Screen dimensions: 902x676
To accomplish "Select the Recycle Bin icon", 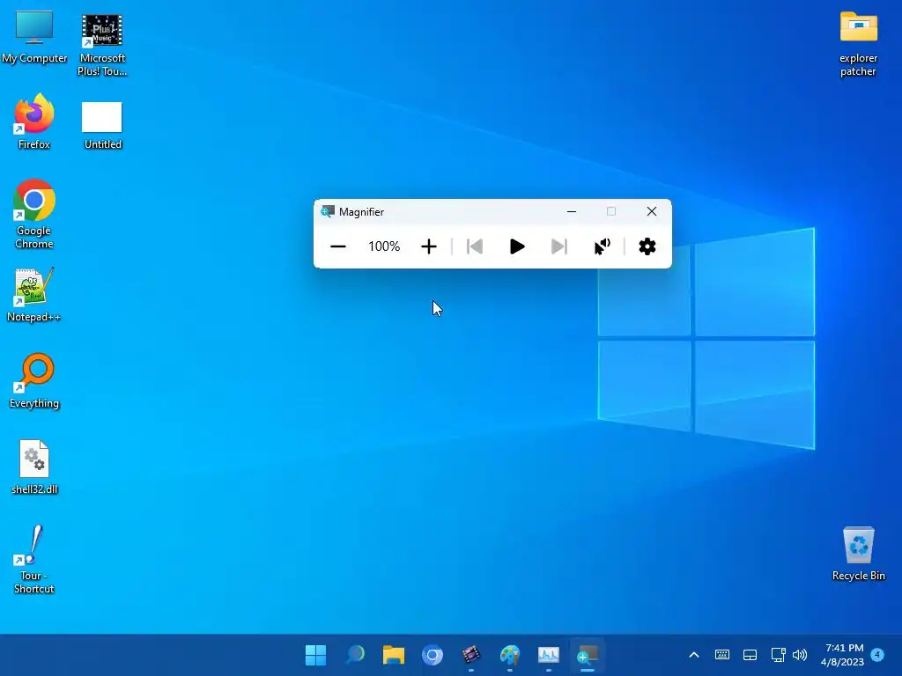I will (x=858, y=554).
